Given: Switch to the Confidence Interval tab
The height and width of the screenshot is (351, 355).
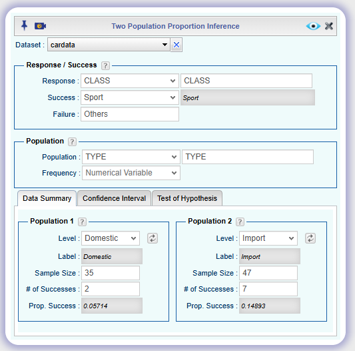Looking at the screenshot, I should pos(114,198).
